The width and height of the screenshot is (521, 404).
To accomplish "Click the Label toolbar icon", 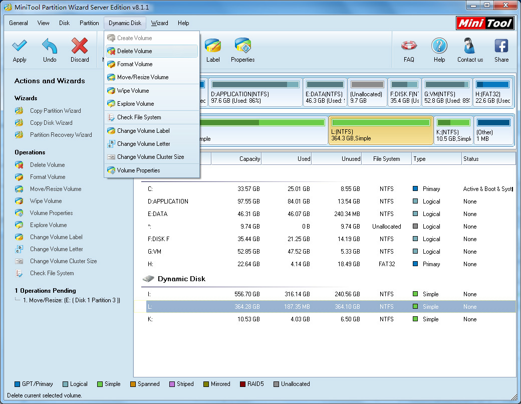I will (212, 46).
